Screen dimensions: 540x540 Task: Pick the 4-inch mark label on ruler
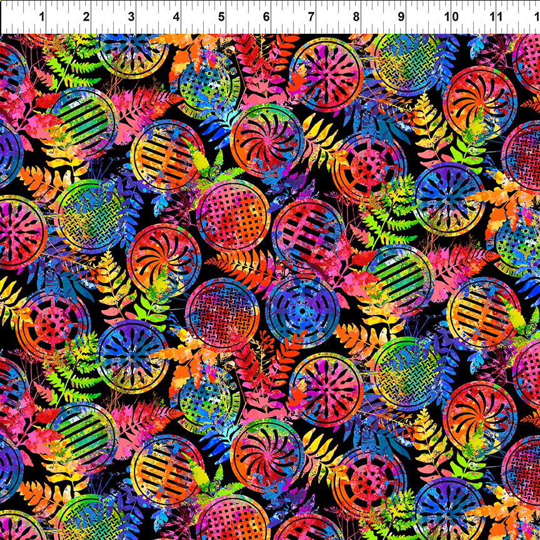(x=176, y=17)
